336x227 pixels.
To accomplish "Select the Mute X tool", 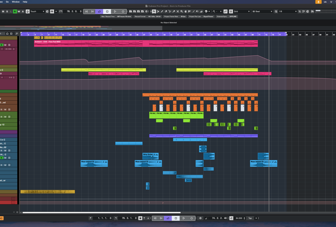I will (x=178, y=11).
